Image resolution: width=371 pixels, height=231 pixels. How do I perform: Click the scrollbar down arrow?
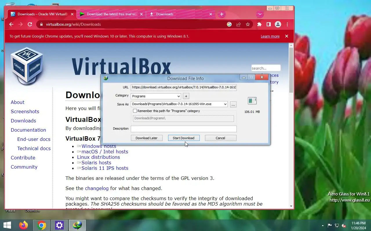click(x=291, y=206)
